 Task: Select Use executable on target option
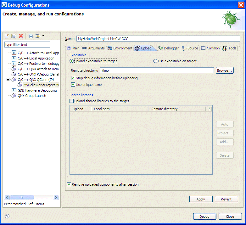pos(155,61)
